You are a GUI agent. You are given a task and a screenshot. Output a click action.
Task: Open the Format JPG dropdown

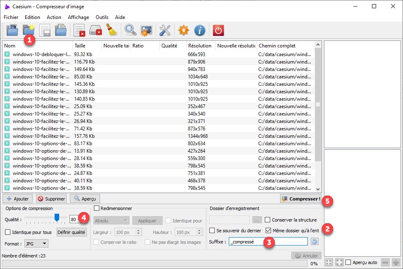click(x=36, y=243)
